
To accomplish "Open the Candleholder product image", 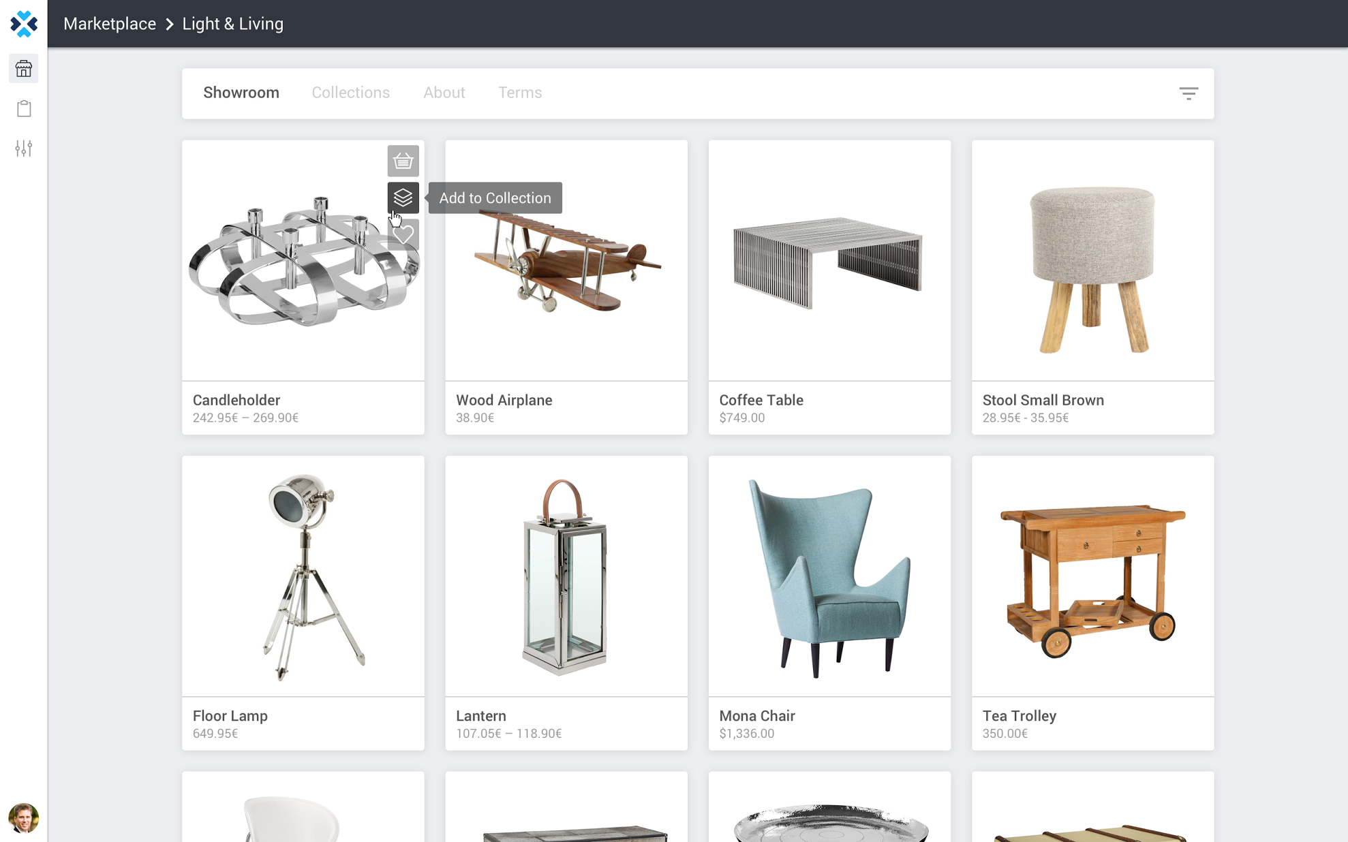I will coord(303,260).
